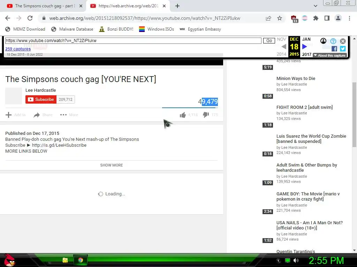357x267 pixels.
Task: Click the thumbs down dislike icon
Action: tap(206, 115)
